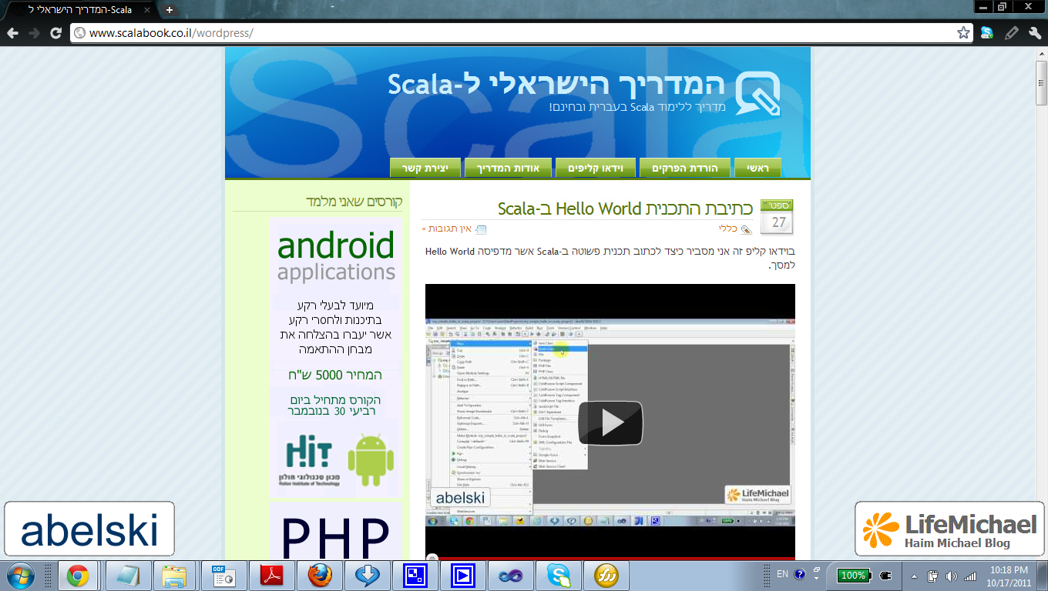This screenshot has width=1048, height=591.
Task: Click the network signal bars tray icon
Action: [x=969, y=575]
